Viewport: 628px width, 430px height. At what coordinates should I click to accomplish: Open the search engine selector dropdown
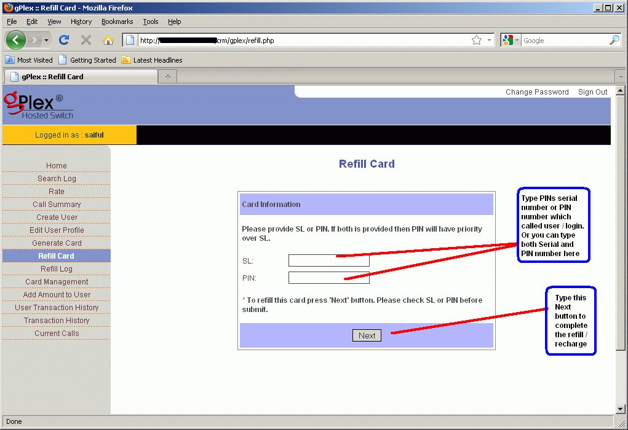(x=517, y=39)
